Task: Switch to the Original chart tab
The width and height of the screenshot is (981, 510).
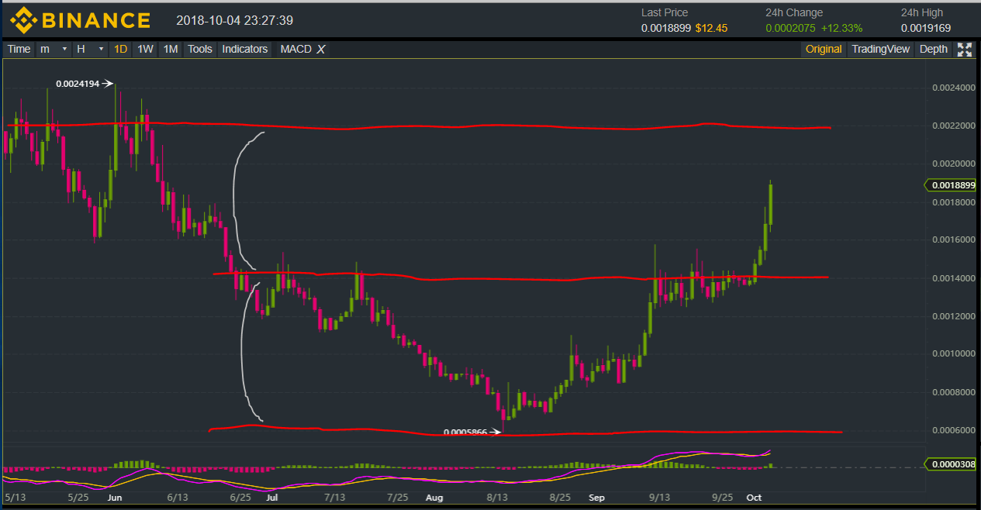Action: [x=823, y=50]
